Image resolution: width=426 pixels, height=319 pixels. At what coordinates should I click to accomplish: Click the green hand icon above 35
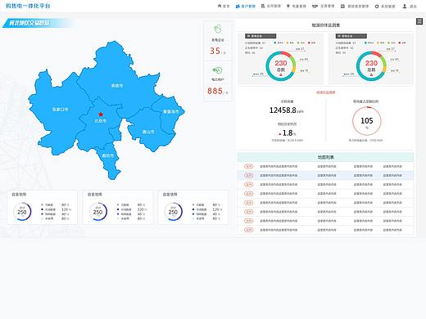tap(218, 29)
